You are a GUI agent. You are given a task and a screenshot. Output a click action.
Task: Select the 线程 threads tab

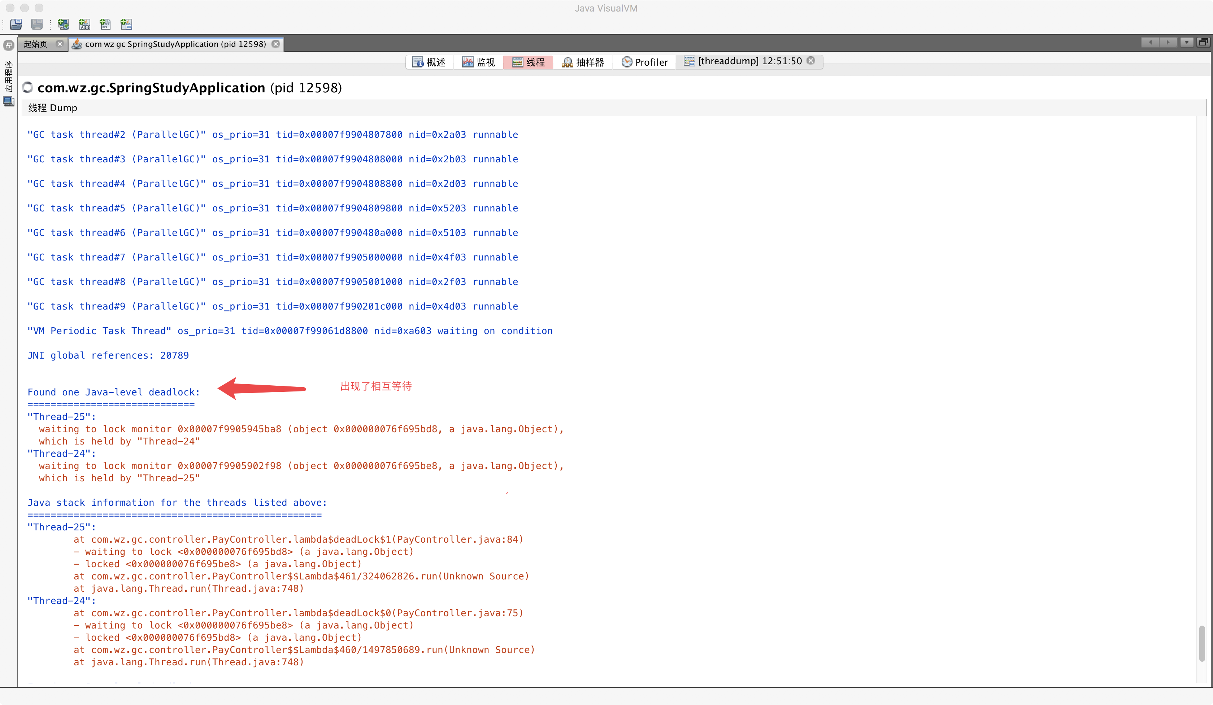[x=528, y=62]
